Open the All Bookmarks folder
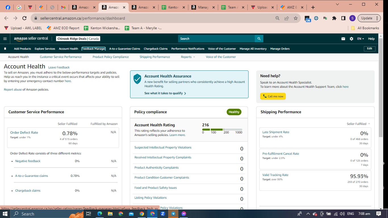 click(365, 28)
